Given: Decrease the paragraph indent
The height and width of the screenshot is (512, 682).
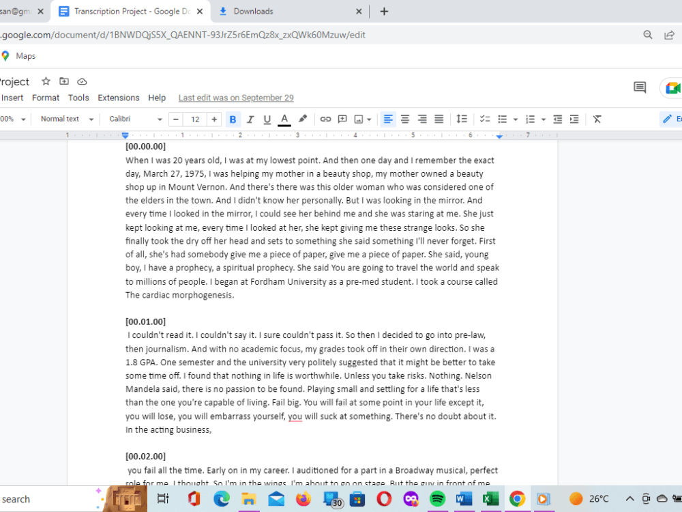Looking at the screenshot, I should 557,119.
